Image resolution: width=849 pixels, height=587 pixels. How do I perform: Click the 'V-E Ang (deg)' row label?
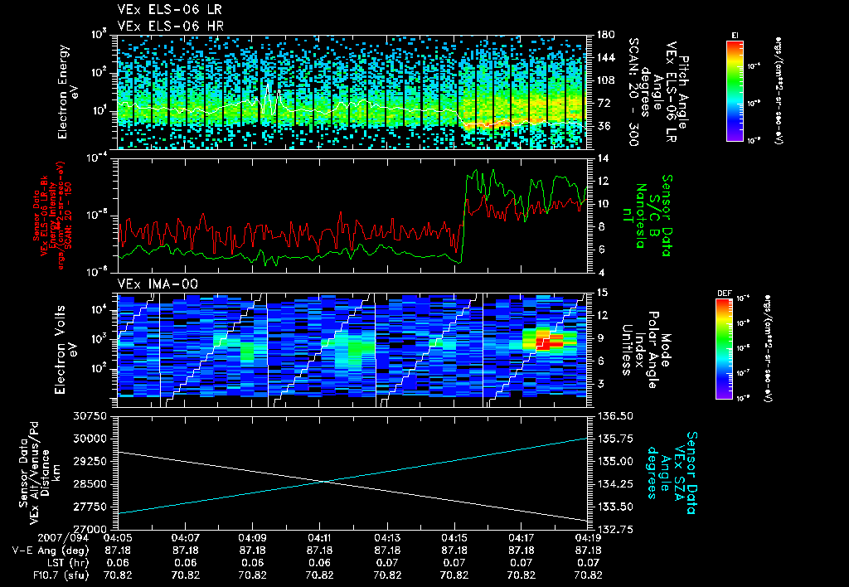[50, 551]
